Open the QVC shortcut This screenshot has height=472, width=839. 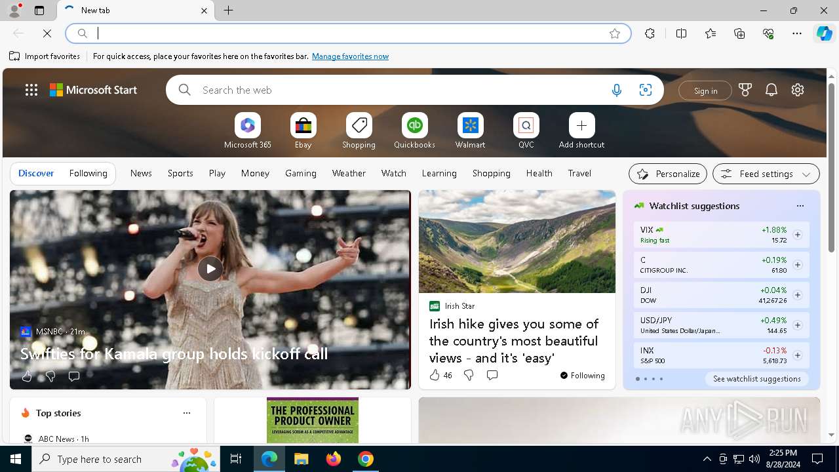526,131
